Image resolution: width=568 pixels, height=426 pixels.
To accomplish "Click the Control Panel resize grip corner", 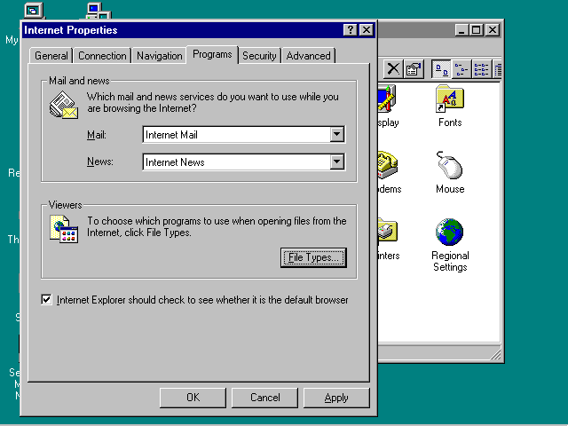I will click(x=495, y=353).
